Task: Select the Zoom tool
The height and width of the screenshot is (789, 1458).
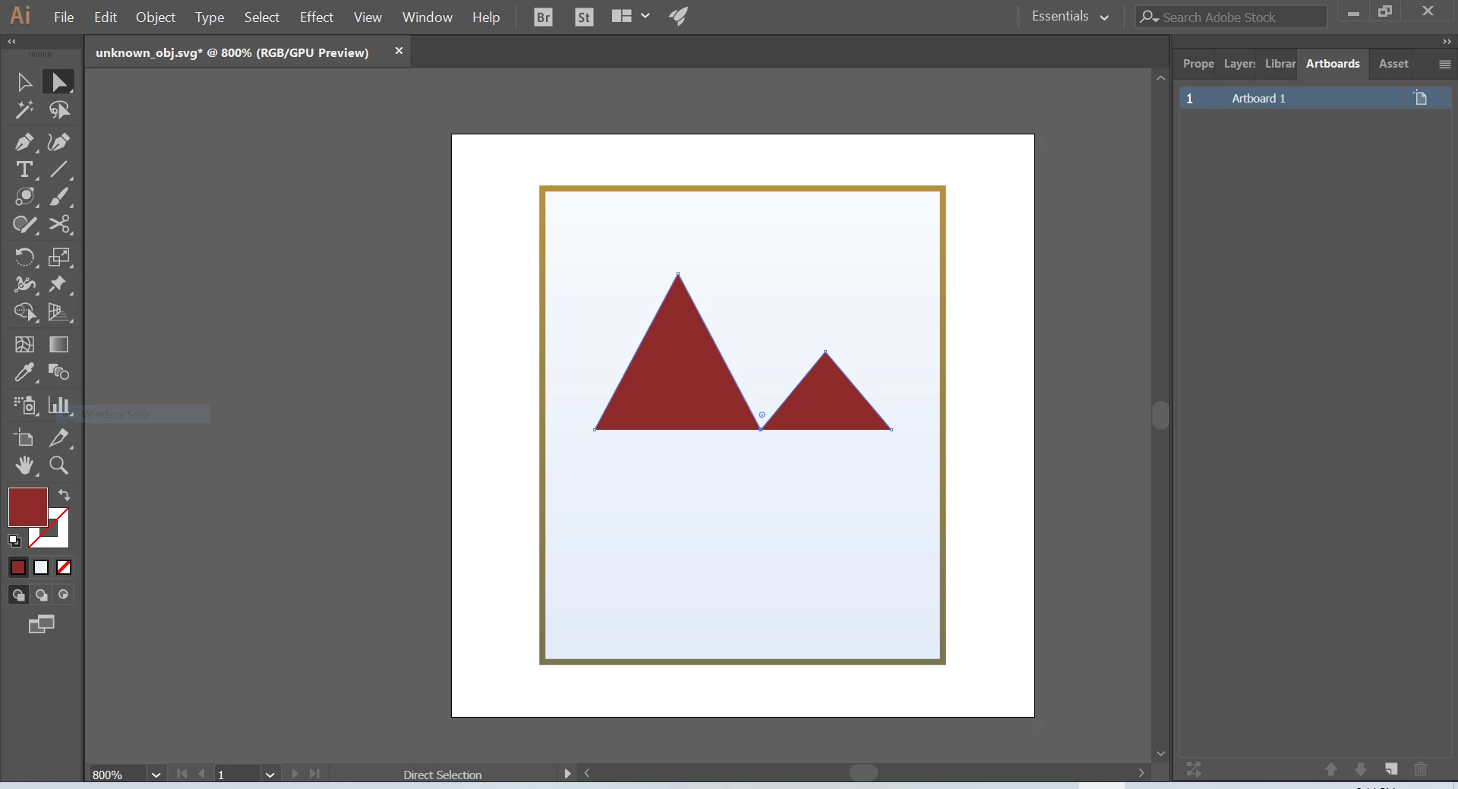Action: (x=59, y=465)
